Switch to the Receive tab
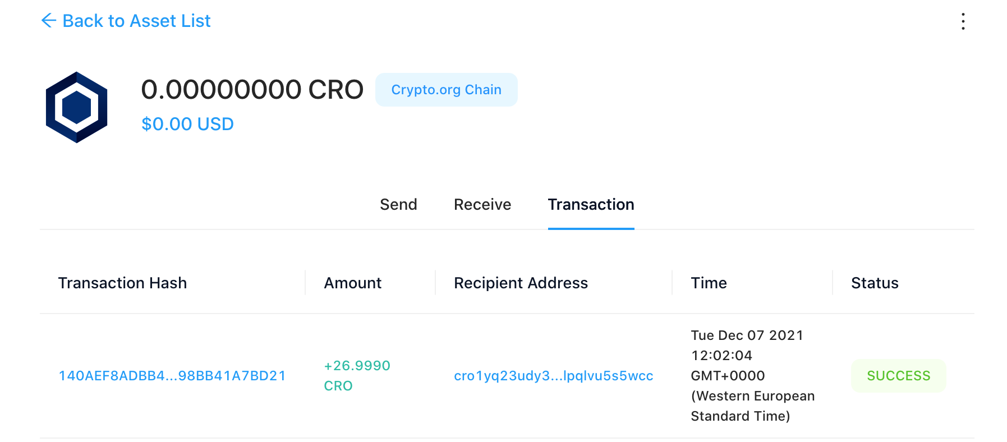The image size is (1007, 442). click(x=481, y=204)
